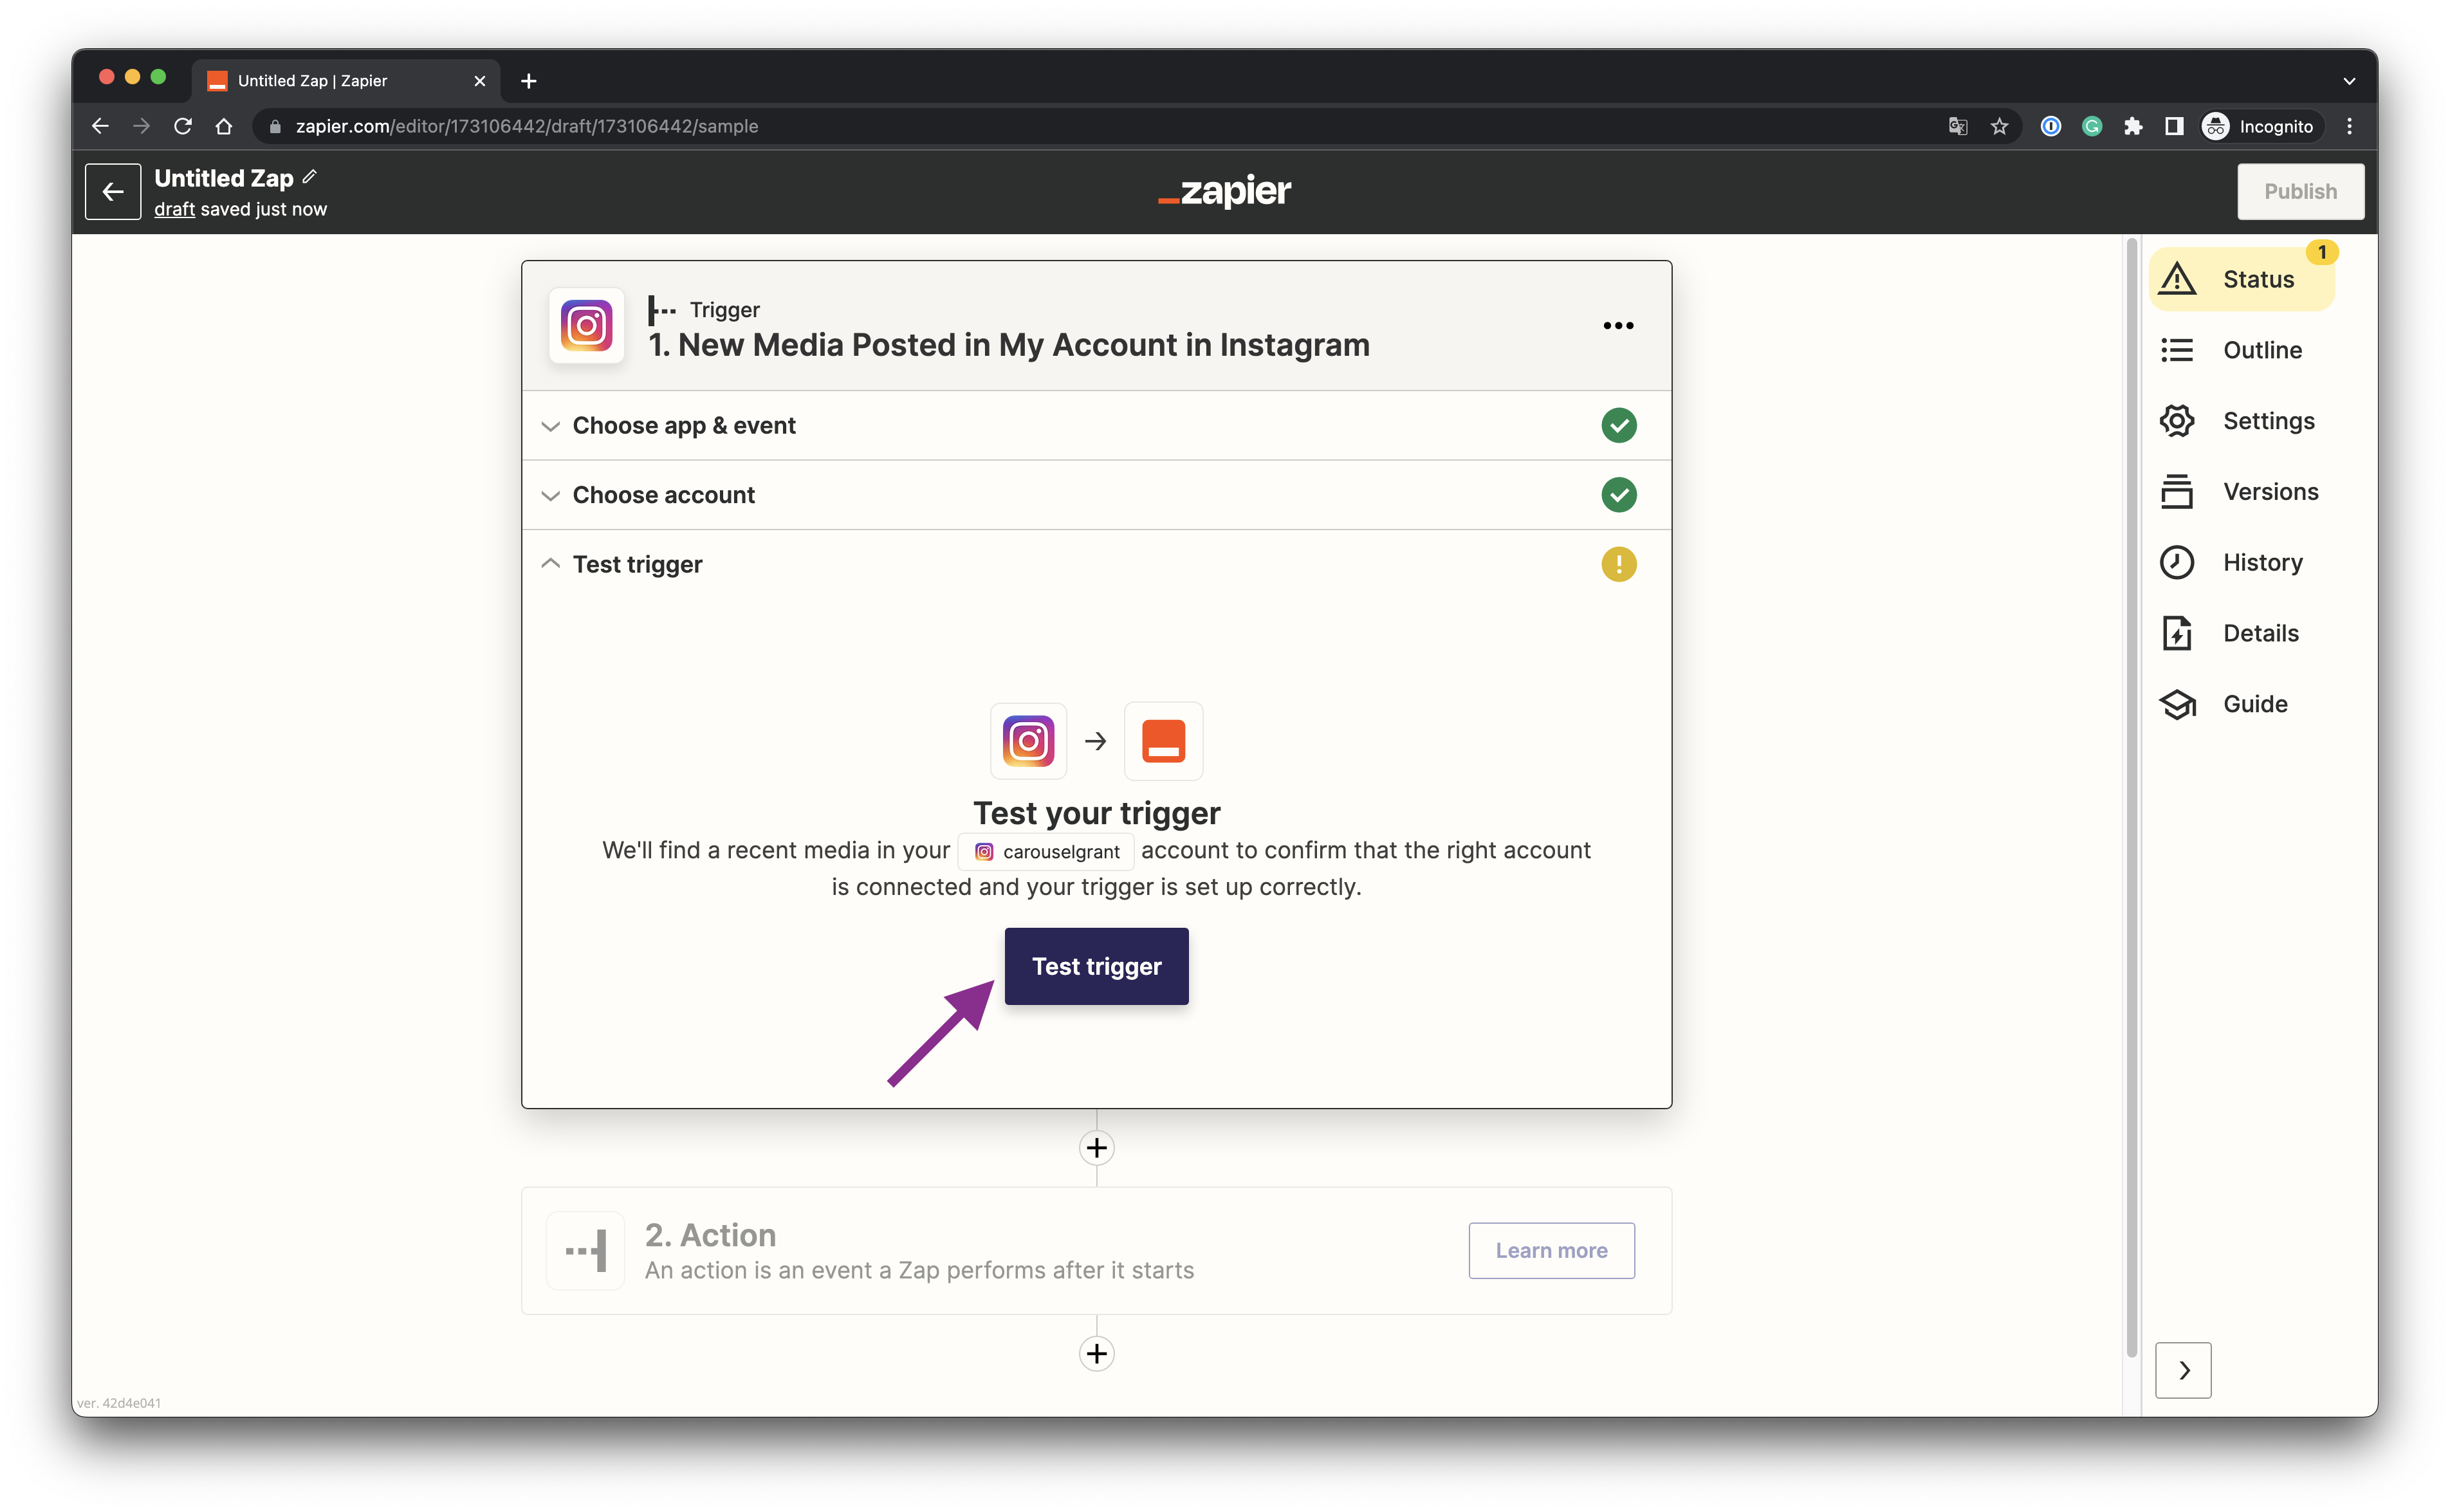Click the Instagram icon in test illustration
2450x1512 pixels.
1028,742
